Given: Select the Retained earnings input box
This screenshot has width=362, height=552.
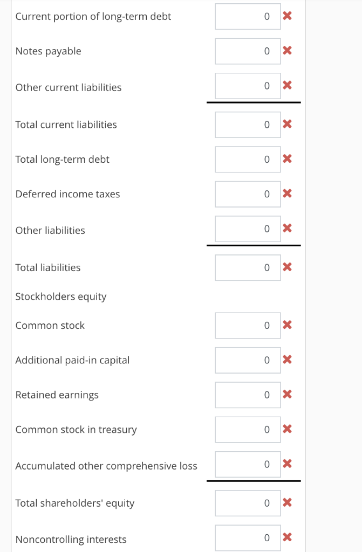Looking at the screenshot, I should tap(248, 395).
